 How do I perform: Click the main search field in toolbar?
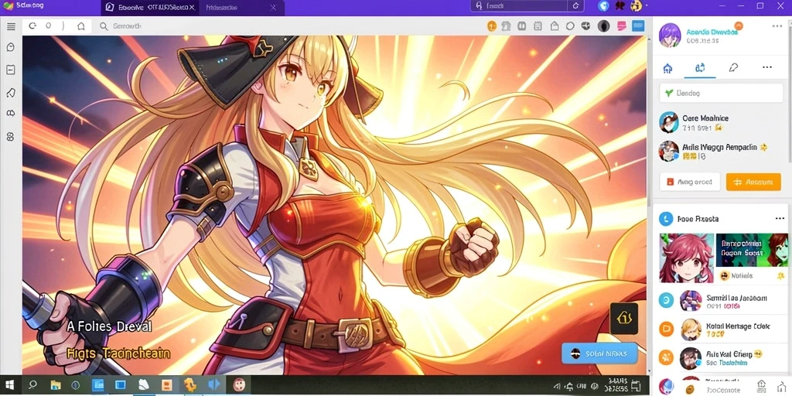point(288,26)
